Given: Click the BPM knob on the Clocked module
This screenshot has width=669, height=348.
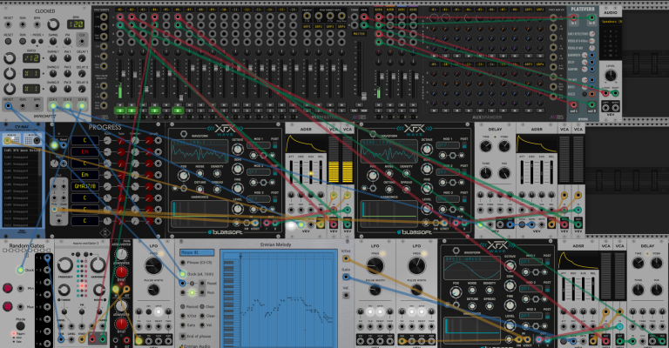Looking at the screenshot, I should [x=53, y=24].
